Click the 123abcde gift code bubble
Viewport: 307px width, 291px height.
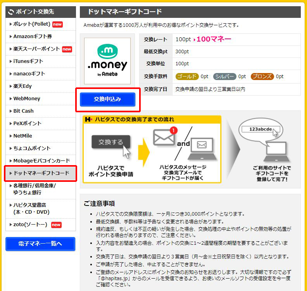pos(261,129)
